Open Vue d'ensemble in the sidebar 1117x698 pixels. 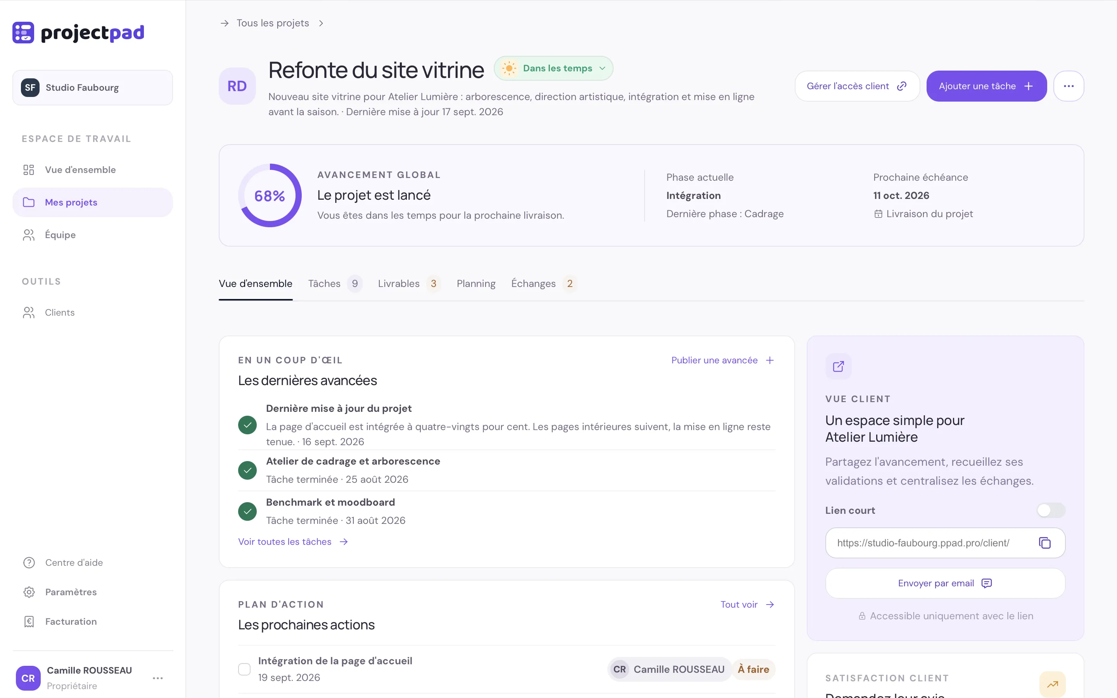pos(92,170)
